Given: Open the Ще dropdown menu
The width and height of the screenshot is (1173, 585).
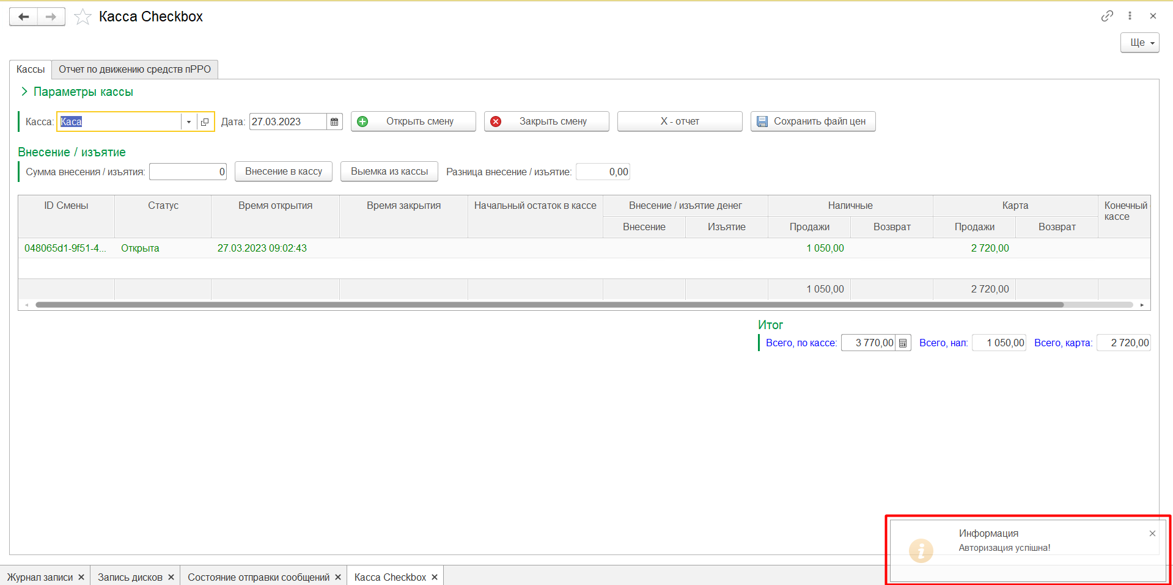Looking at the screenshot, I should [x=1139, y=43].
